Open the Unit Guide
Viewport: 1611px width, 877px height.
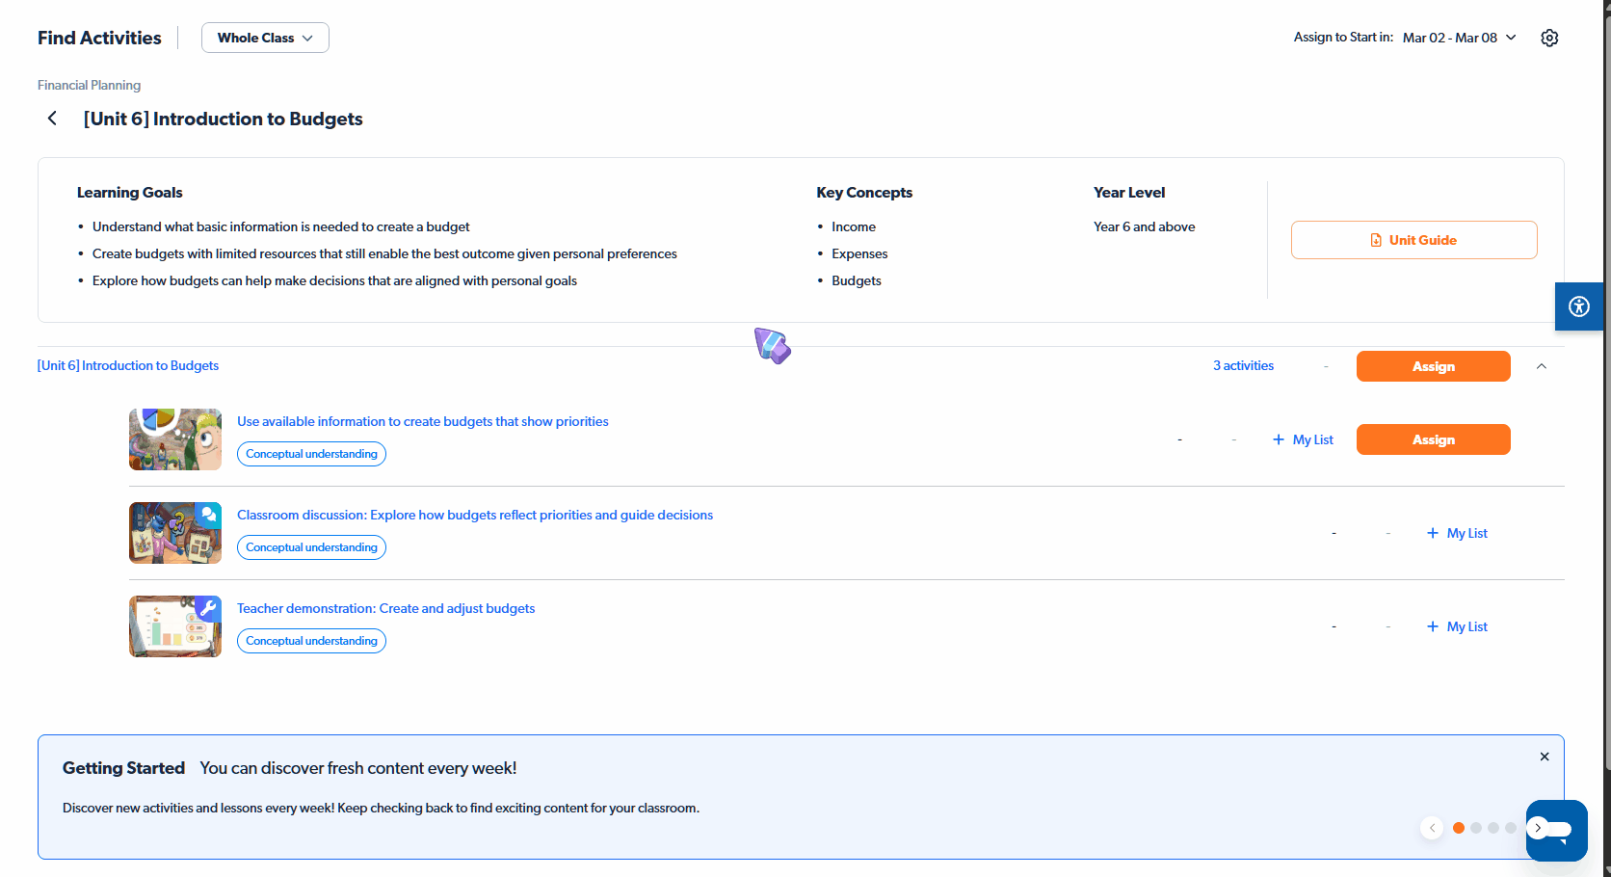(1413, 240)
